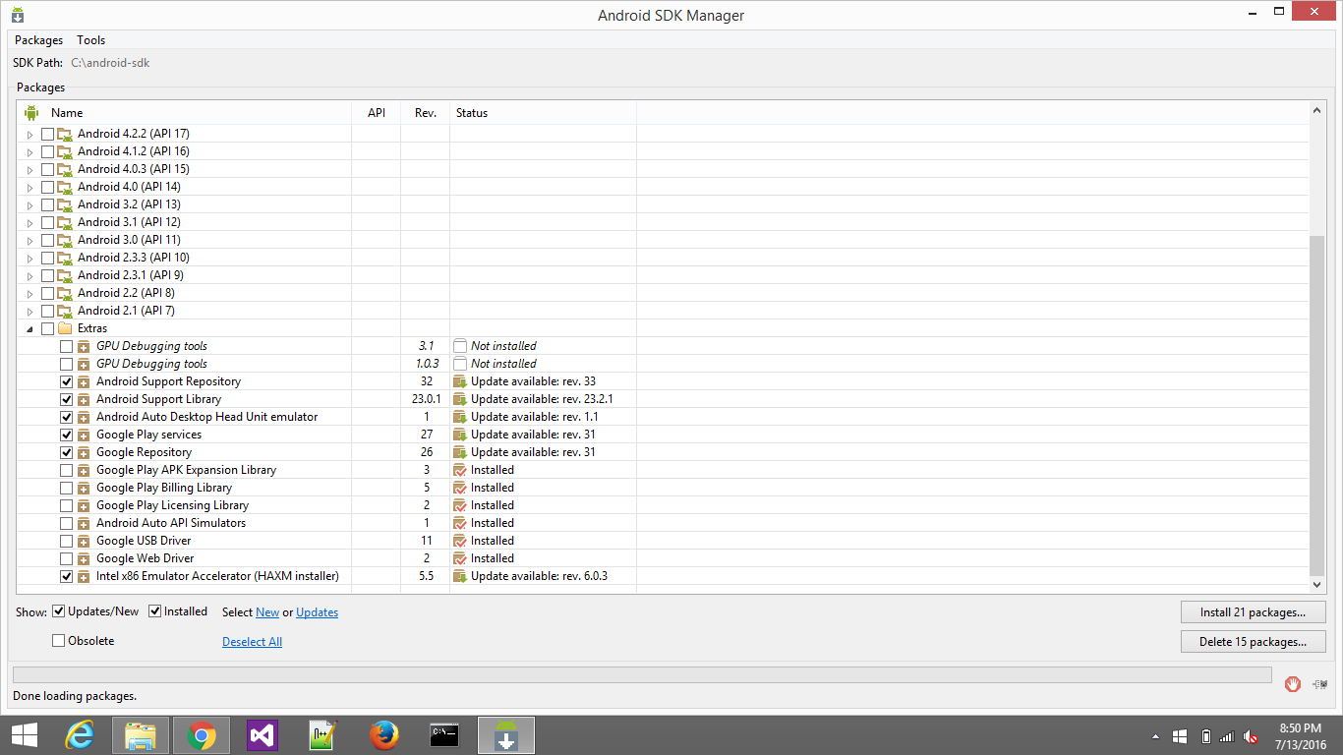Open Firefox from the taskbar
The width and height of the screenshot is (1343, 755).
(384, 735)
